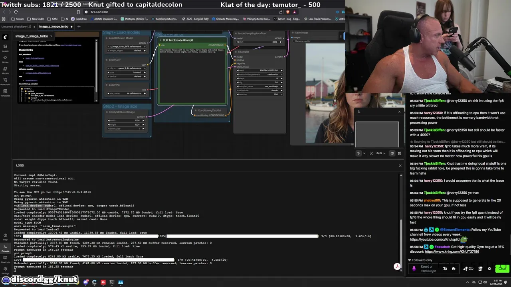The height and width of the screenshot is (287, 511).
Task: Open the chat rewards shop icon
Action: pyautogui.click(x=480, y=269)
